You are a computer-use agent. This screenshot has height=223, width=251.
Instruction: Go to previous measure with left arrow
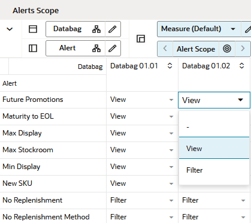click(165, 49)
